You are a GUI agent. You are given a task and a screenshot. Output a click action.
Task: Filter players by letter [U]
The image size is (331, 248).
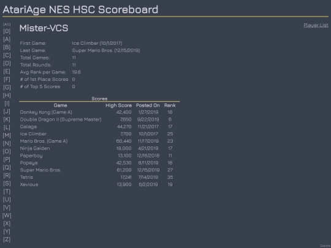click(7, 200)
